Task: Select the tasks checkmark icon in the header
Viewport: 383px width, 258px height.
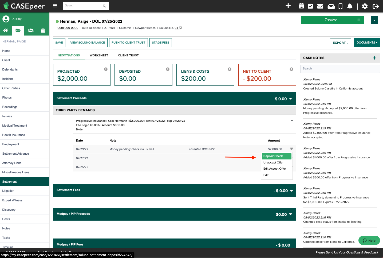Action: pos(310,6)
